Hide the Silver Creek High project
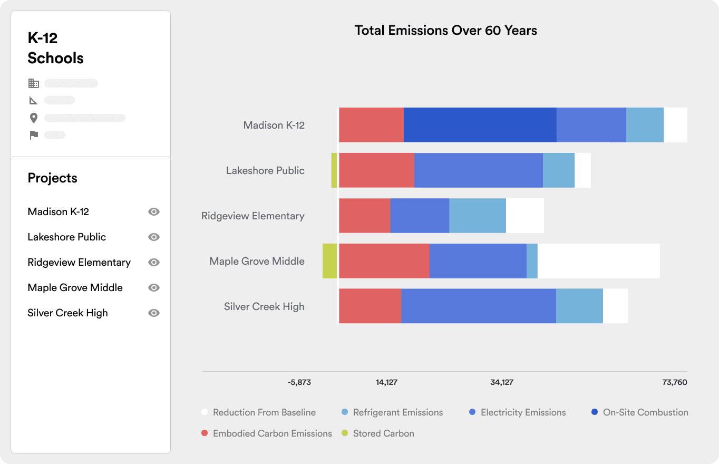 pyautogui.click(x=154, y=313)
